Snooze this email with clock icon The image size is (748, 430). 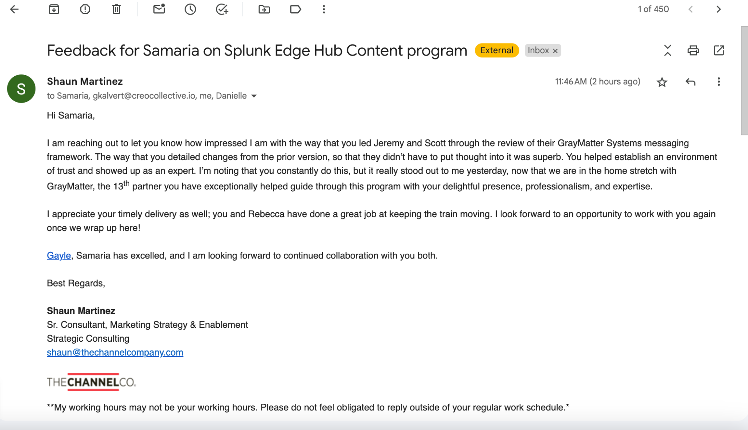coord(190,9)
